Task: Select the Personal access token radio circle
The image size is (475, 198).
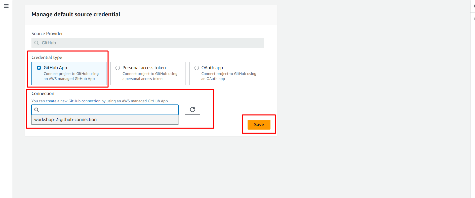Action: tap(117, 68)
